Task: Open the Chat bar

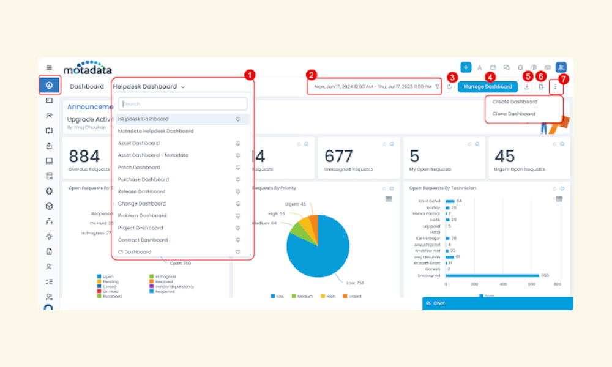Action: point(498,303)
